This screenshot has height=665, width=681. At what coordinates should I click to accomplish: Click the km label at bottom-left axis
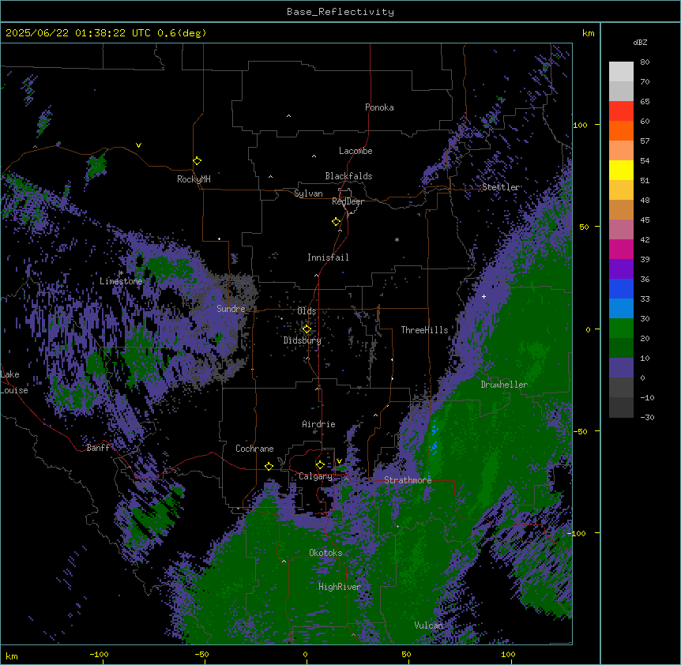pos(12,656)
